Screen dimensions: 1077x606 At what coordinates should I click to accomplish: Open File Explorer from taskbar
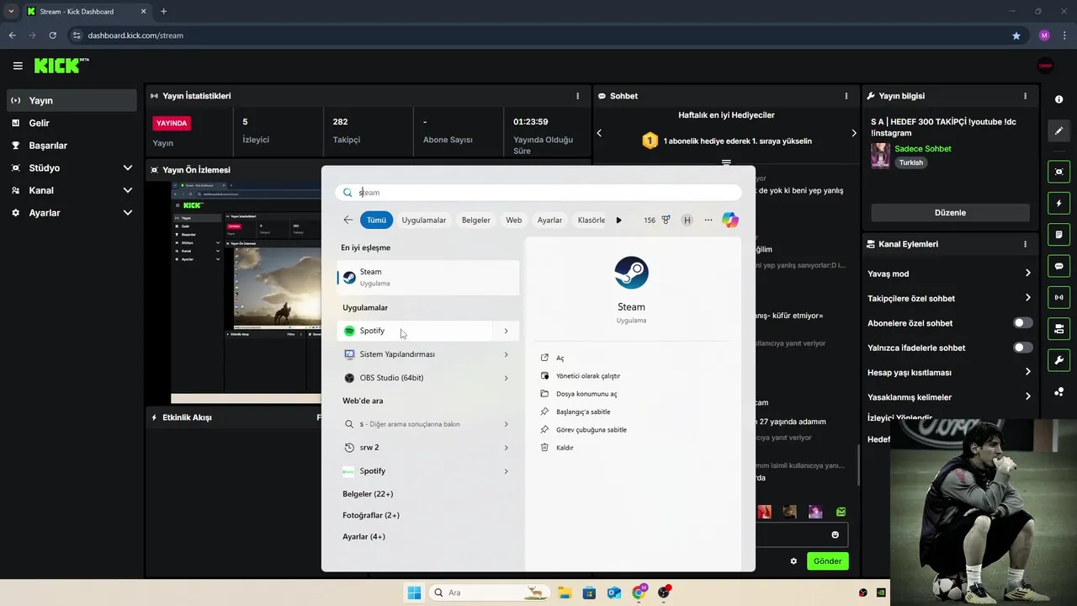click(x=564, y=593)
